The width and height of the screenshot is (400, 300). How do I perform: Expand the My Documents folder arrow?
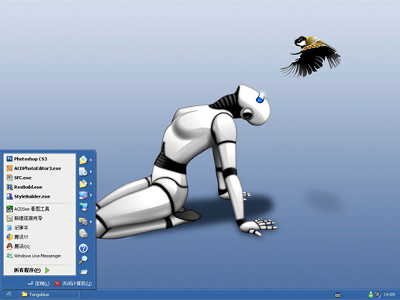91,160
